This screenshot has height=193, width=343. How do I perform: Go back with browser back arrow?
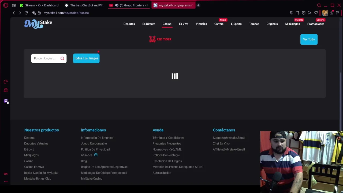click(x=14, y=13)
